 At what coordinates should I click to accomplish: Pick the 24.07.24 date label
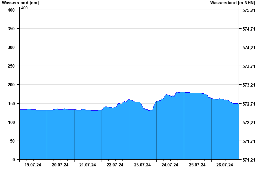(x=170, y=165)
